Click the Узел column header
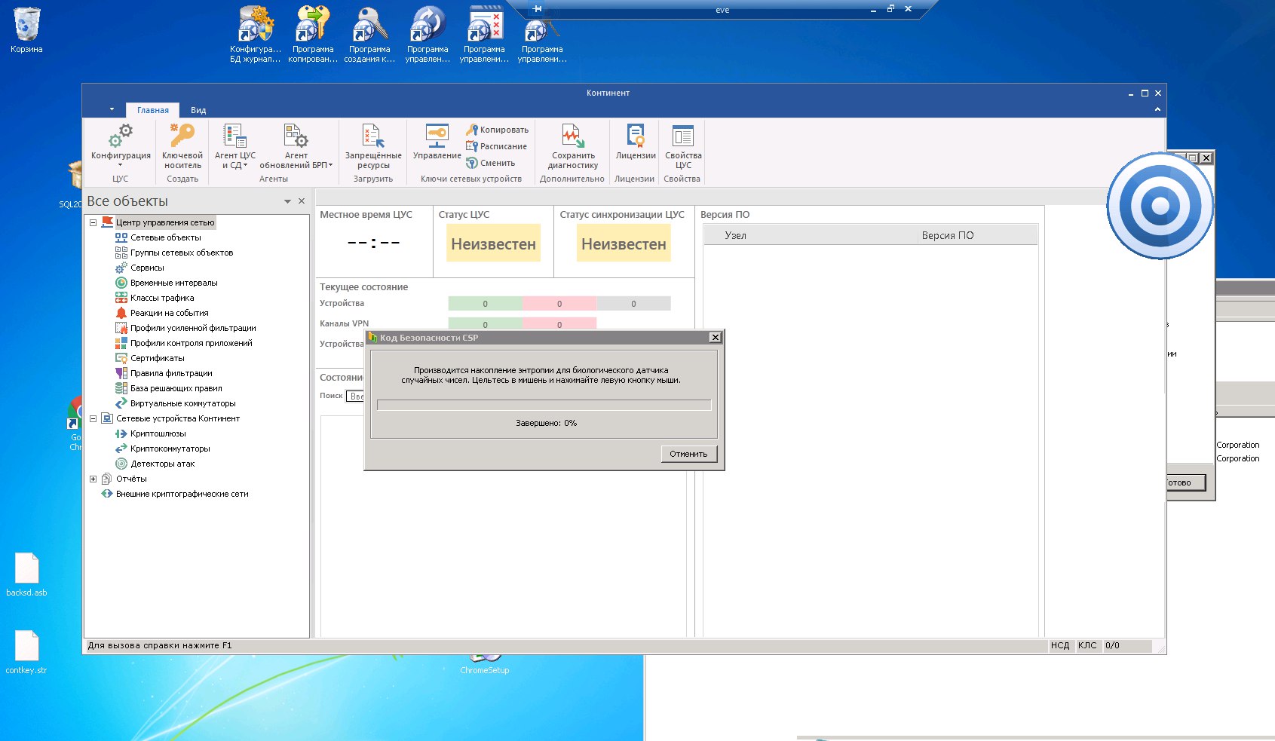This screenshot has height=741, width=1275. tap(811, 235)
